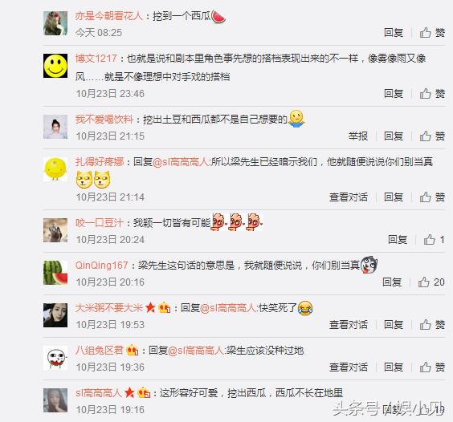Reply to QinQing167's comment

coord(392,282)
